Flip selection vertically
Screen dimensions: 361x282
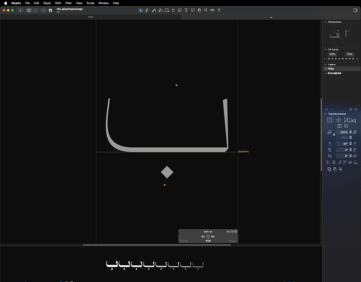tap(346, 126)
